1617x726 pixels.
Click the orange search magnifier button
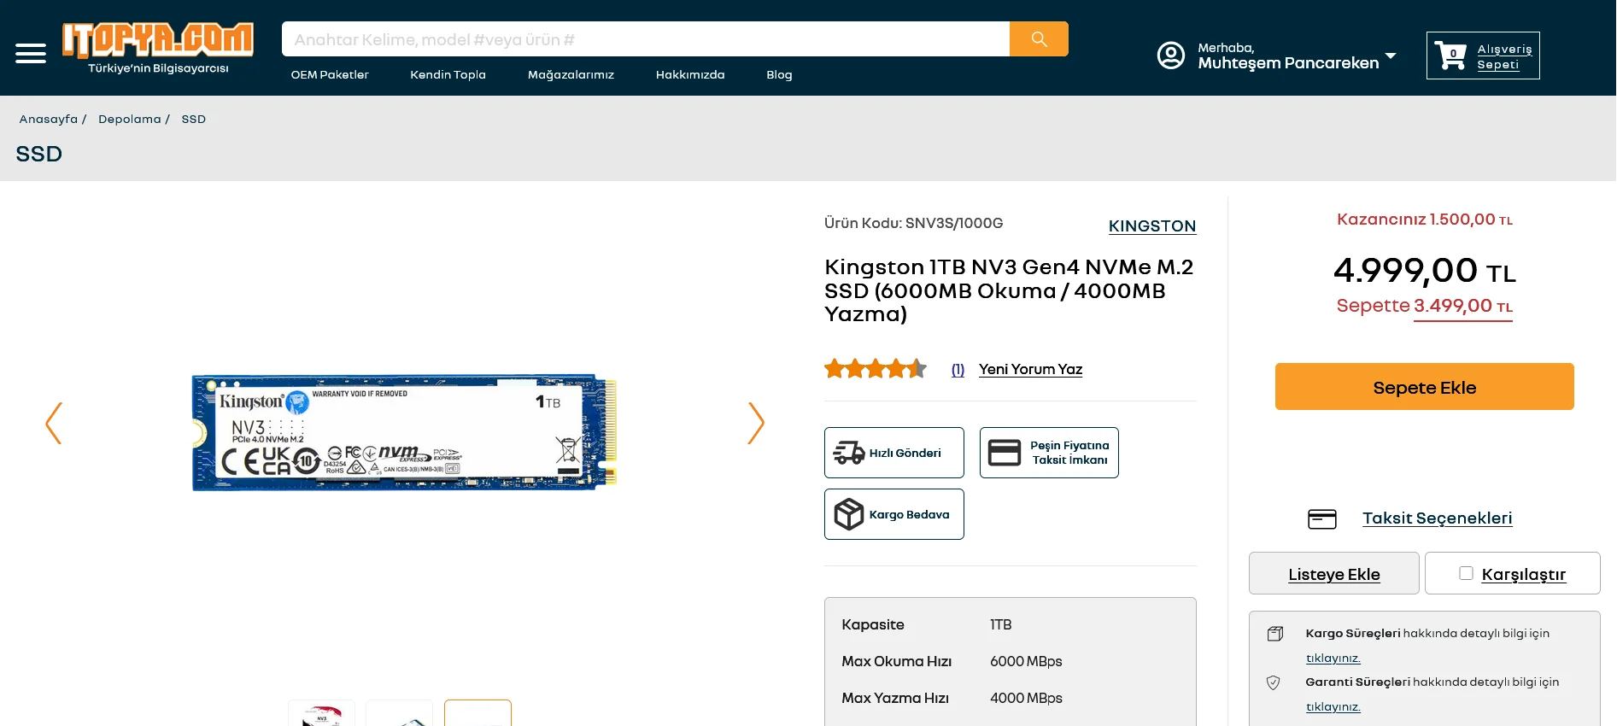pyautogui.click(x=1039, y=39)
